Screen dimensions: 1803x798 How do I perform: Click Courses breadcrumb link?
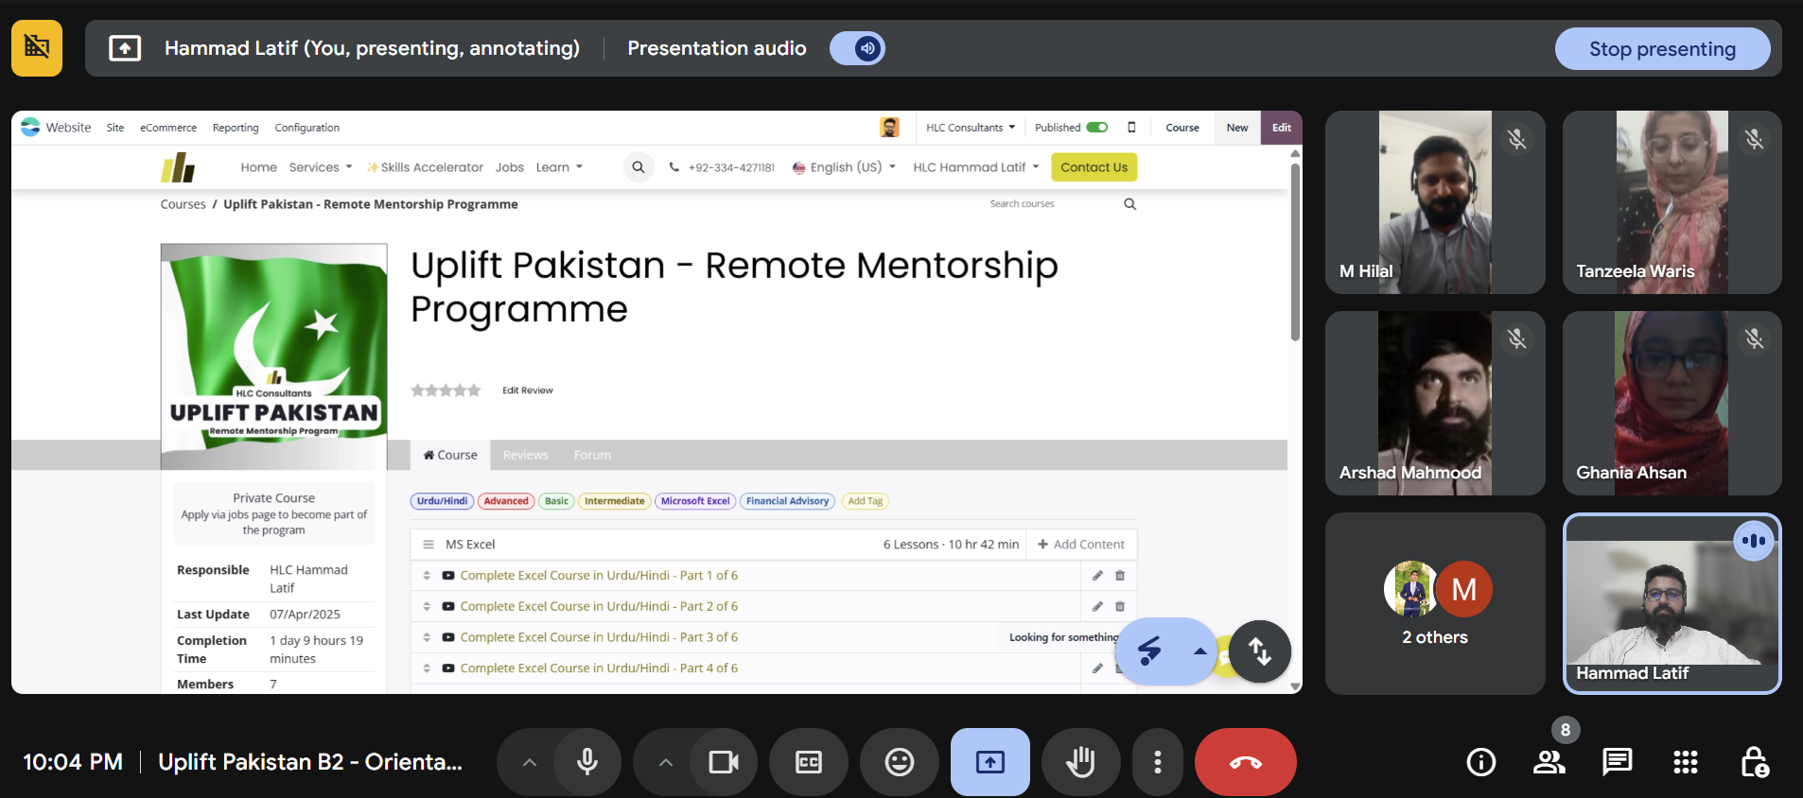point(183,204)
